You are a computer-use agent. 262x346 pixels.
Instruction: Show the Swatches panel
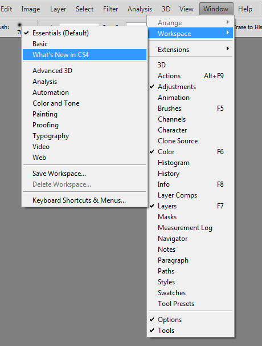(x=190, y=292)
